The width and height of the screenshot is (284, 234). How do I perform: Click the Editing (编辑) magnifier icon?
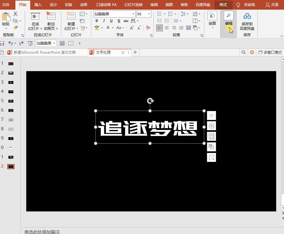click(228, 15)
